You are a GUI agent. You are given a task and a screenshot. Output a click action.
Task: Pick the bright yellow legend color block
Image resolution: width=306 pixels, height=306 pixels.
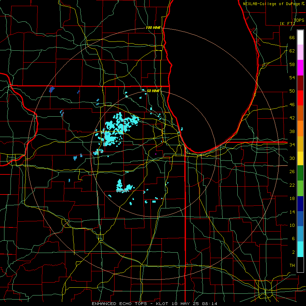pyautogui.click(x=300, y=158)
